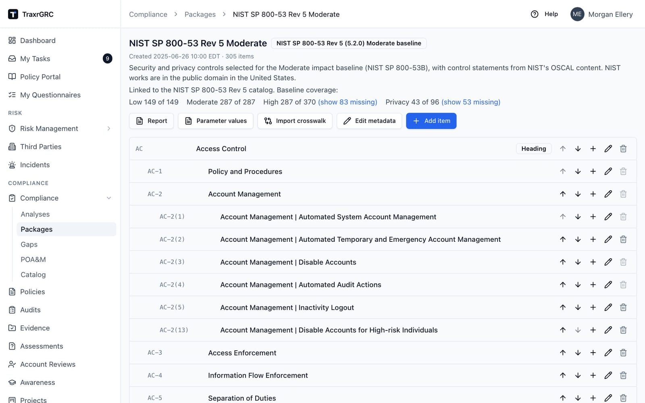Delete the Access Control heading row
Screen dimensions: 645x403
623,149
